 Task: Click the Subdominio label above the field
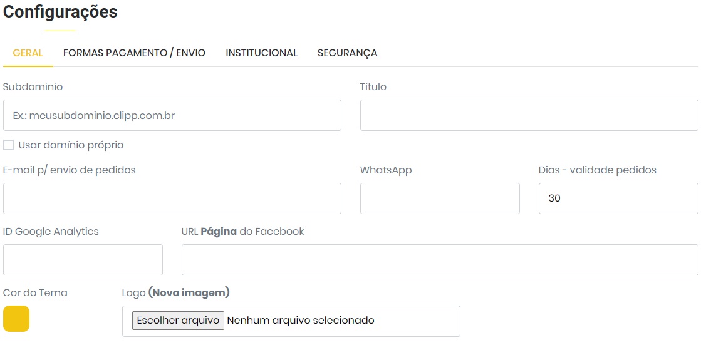point(33,87)
